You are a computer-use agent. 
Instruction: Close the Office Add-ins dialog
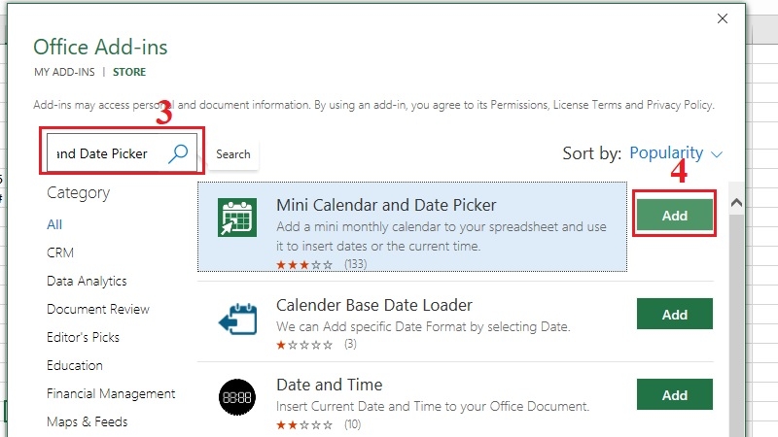pyautogui.click(x=723, y=18)
